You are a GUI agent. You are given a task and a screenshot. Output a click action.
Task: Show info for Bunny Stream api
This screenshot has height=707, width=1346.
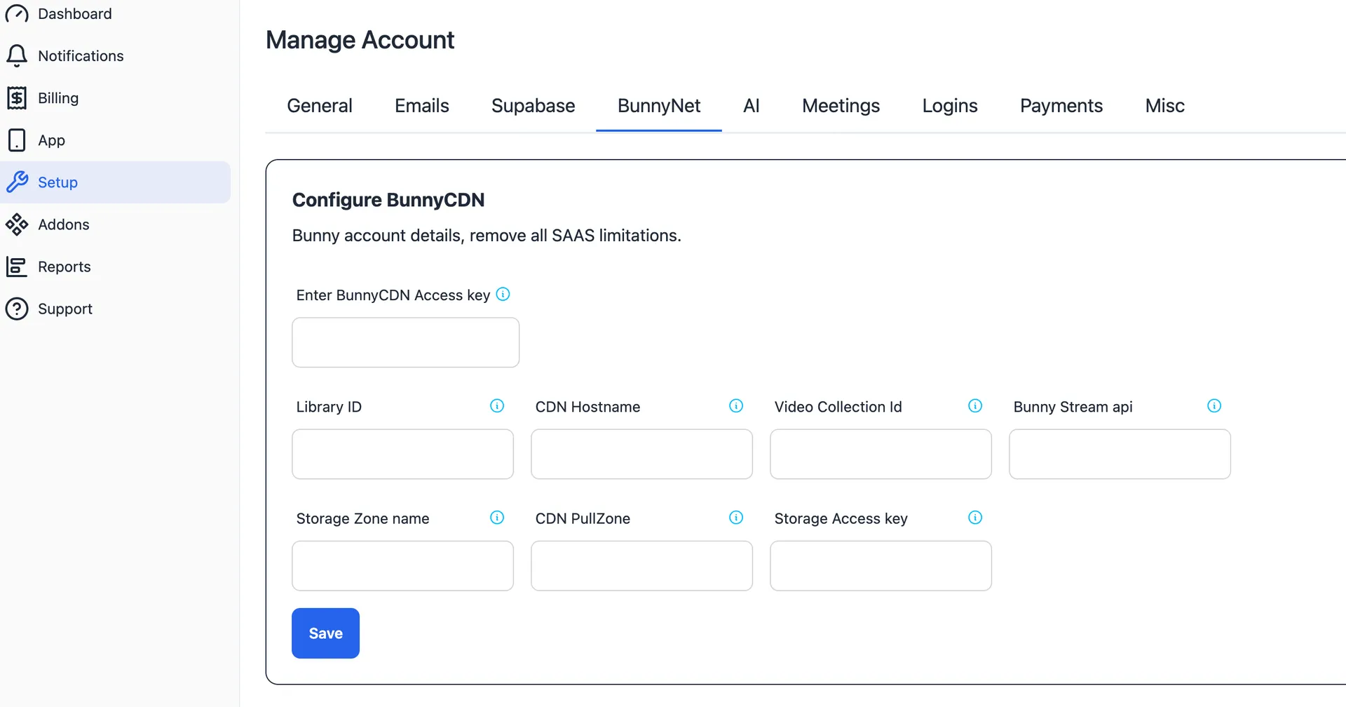pos(1214,406)
